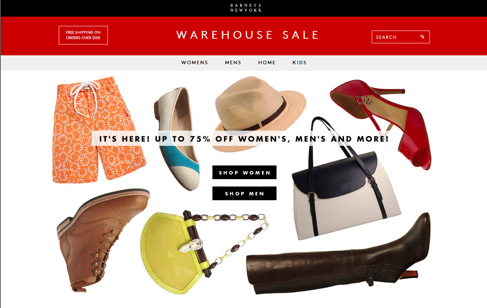Viewport: 487px width, 308px height.
Task: Click the free shipping over $150 banner
Action: (x=83, y=35)
